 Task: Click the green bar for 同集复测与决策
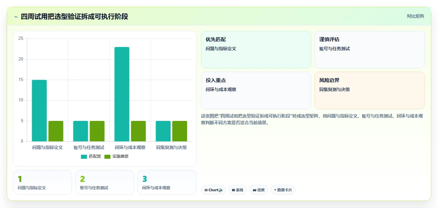coord(180,131)
